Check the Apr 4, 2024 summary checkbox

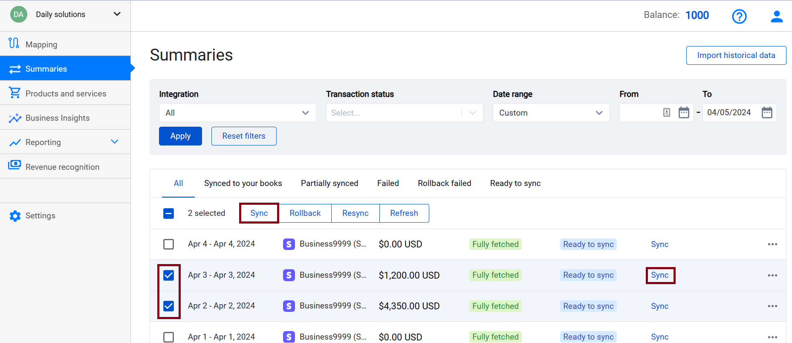169,244
